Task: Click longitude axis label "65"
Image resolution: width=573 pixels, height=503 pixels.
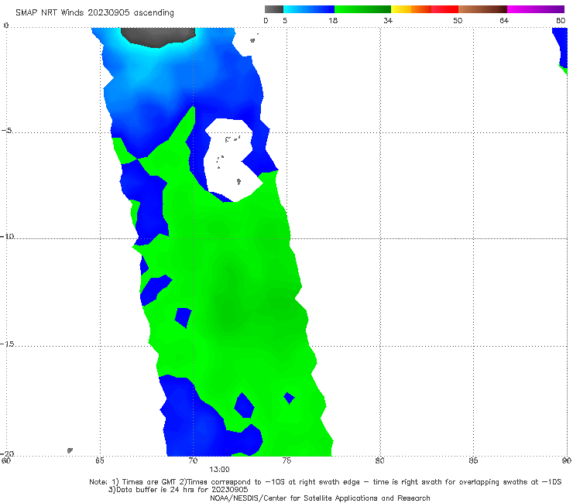Action: [x=100, y=460]
